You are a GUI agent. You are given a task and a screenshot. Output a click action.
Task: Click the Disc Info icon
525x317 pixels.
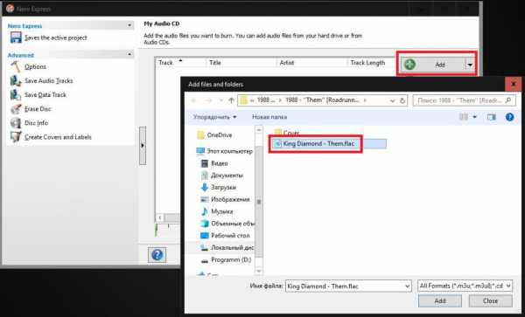click(16, 123)
